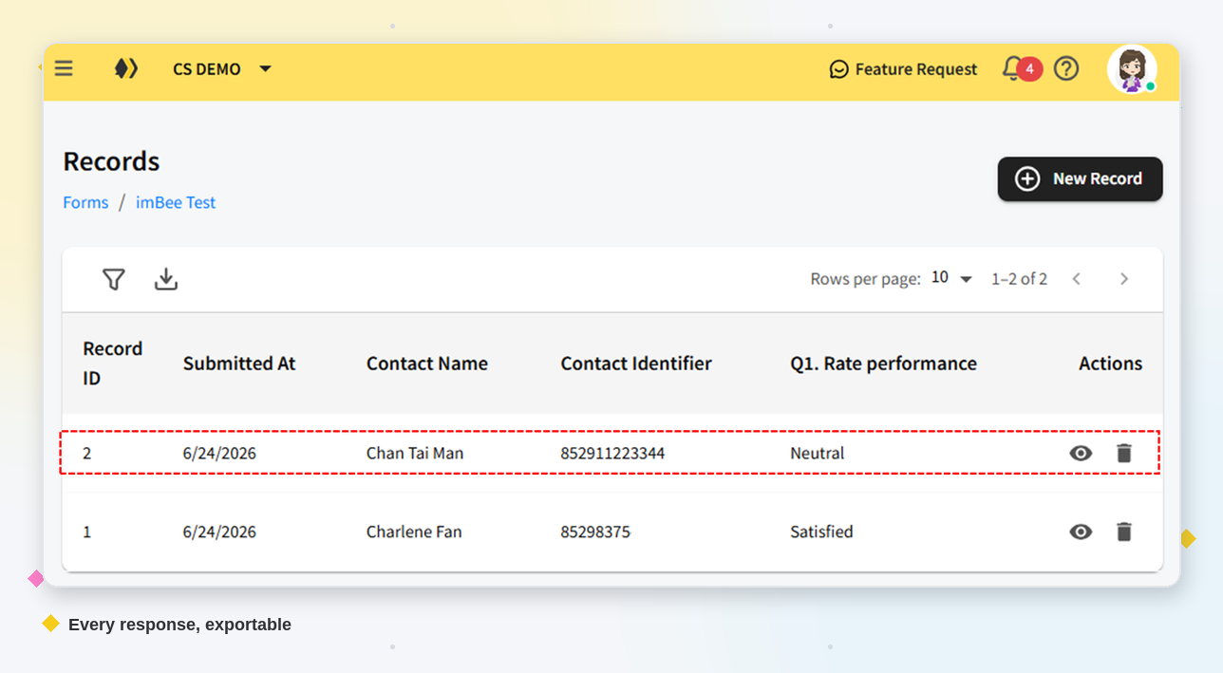Click identifier 85298375
This screenshot has width=1223, height=673.
pyautogui.click(x=595, y=532)
